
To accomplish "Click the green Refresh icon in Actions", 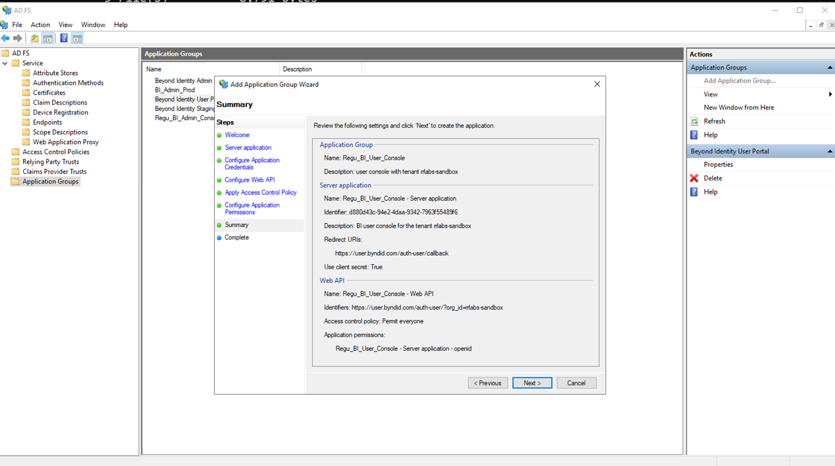I will [694, 122].
